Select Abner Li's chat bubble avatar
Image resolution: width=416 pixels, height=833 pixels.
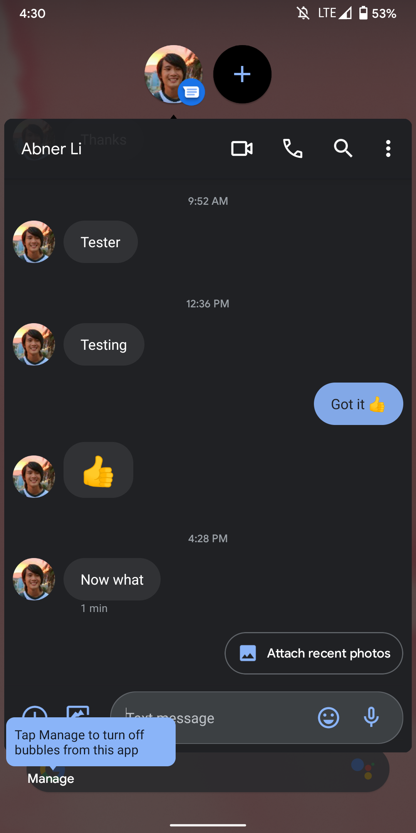tap(173, 74)
